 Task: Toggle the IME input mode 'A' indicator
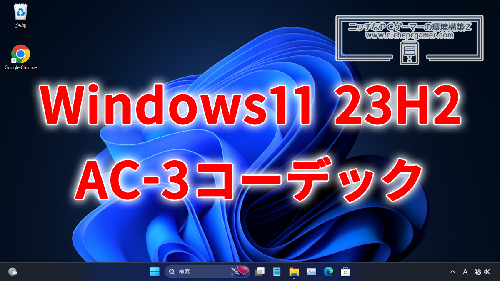point(465,272)
